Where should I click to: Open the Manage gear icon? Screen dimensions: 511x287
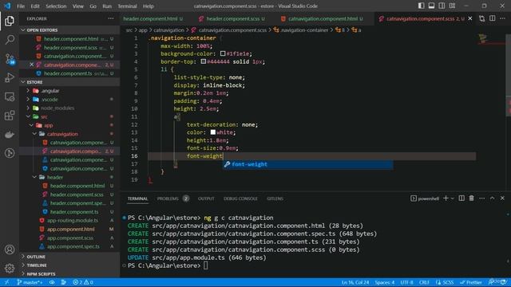[x=10, y=268]
